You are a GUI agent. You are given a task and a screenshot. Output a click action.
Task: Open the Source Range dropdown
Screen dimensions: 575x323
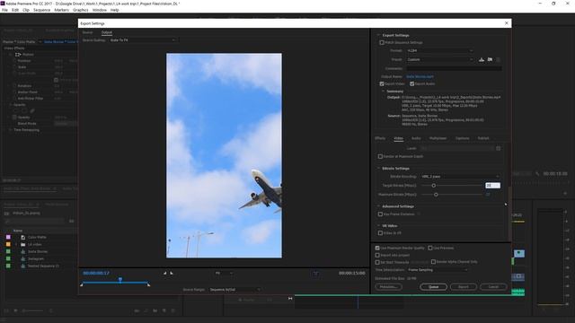point(234,290)
